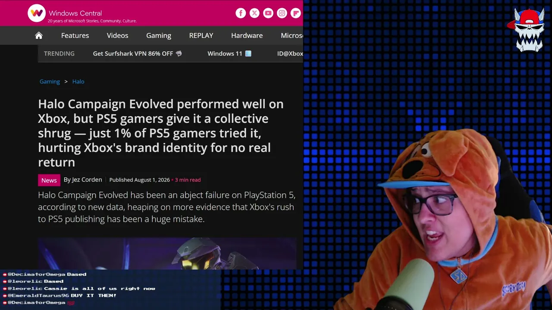Viewport: 552px width, 310px height.
Task: Open the Videos menu item
Action: pyautogui.click(x=117, y=35)
